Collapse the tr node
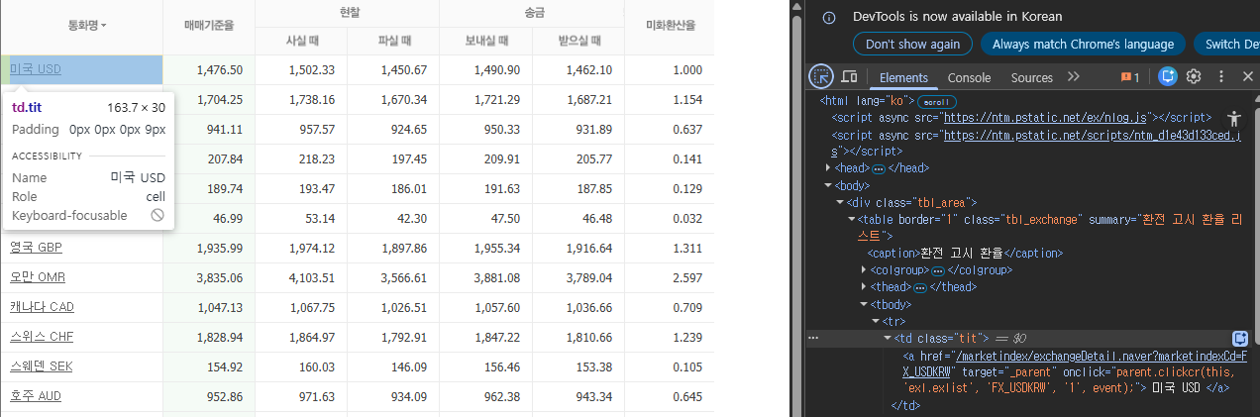The width and height of the screenshot is (1260, 417). pos(876,321)
